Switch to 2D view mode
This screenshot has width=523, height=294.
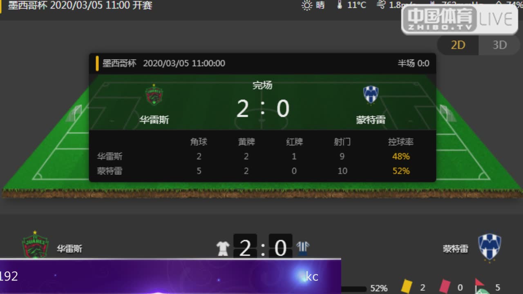[x=458, y=45]
